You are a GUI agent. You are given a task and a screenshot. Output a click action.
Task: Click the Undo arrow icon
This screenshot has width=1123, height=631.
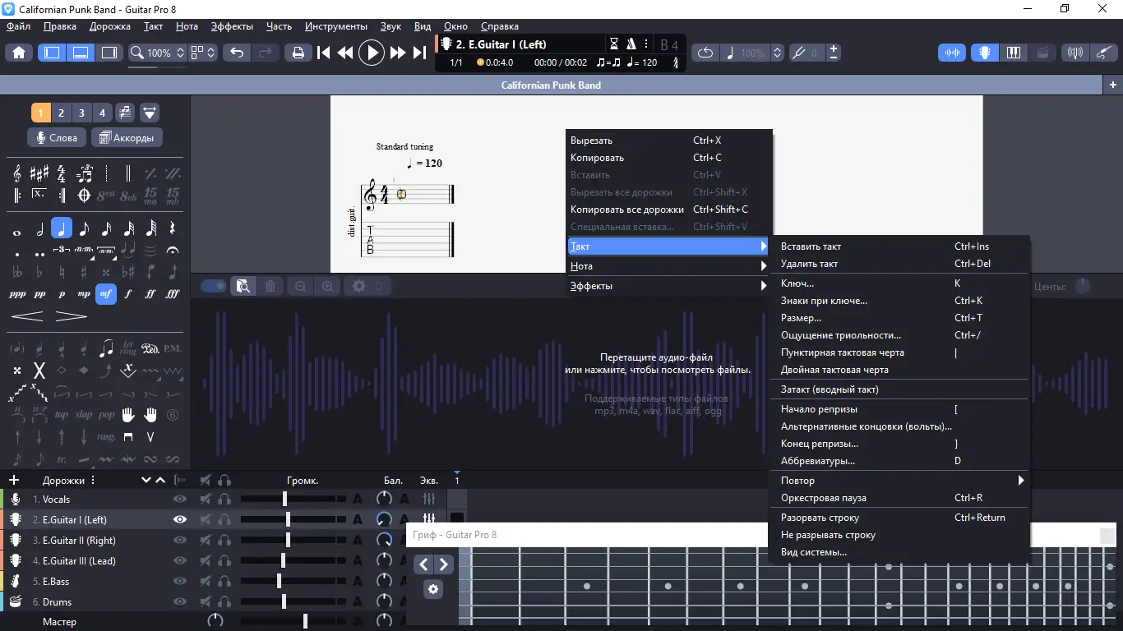(x=237, y=53)
